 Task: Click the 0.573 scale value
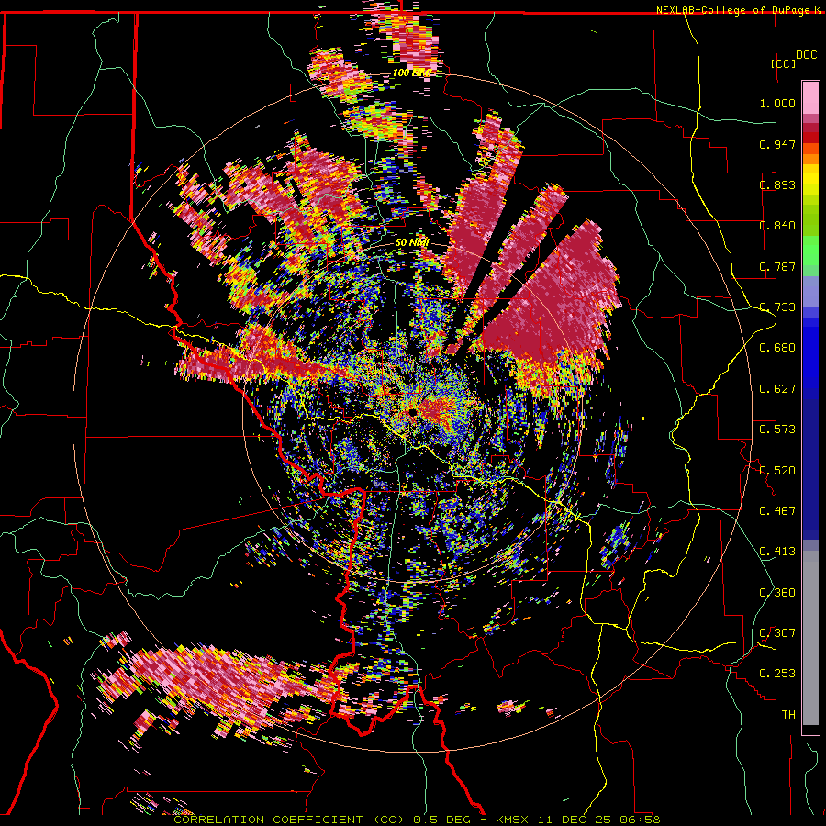click(777, 430)
